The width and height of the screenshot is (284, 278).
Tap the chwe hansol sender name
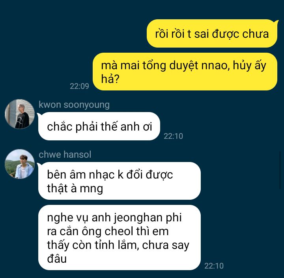coord(65,155)
